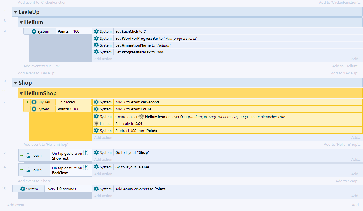363x211 pixels.
Task: Collapse the LevleUp group
Action: [x=16, y=12]
